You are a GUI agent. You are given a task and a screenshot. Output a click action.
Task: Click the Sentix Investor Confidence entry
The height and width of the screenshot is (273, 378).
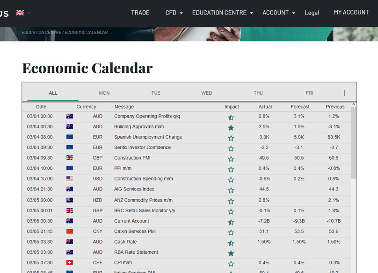coord(142,147)
